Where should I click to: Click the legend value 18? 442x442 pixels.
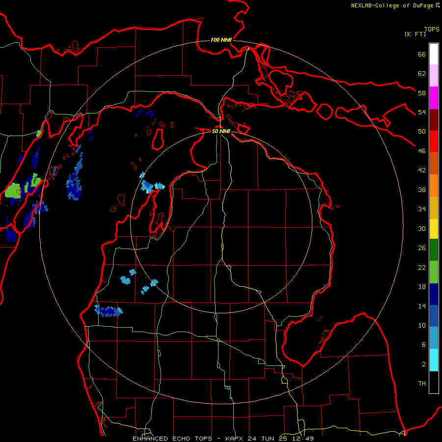click(422, 287)
